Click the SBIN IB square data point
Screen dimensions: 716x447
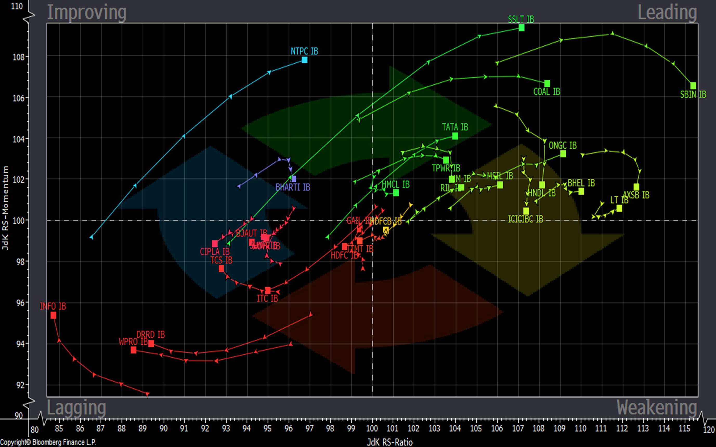pos(693,86)
